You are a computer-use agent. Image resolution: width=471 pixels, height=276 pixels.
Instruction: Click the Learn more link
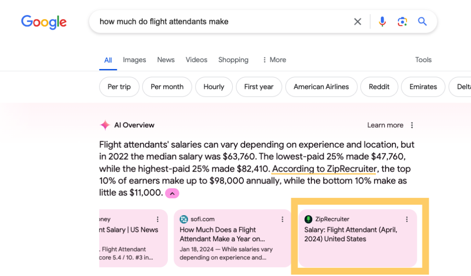[385, 125]
